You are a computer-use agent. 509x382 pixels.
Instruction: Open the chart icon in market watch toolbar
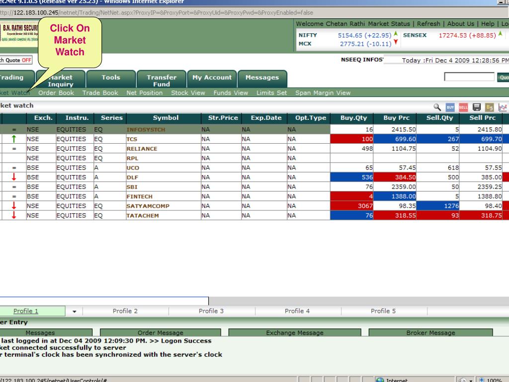point(503,107)
